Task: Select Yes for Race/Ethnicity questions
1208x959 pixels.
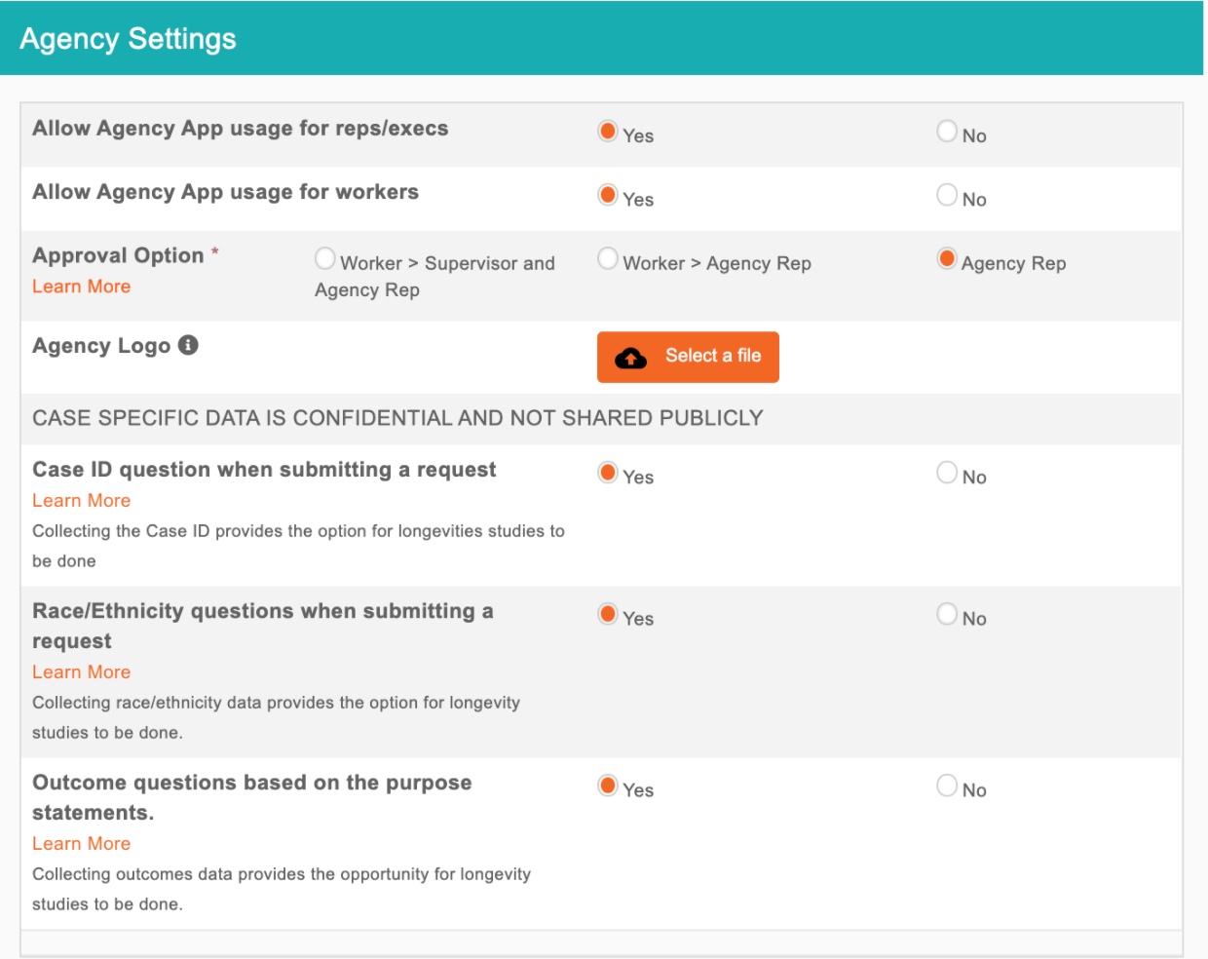Action: (608, 614)
